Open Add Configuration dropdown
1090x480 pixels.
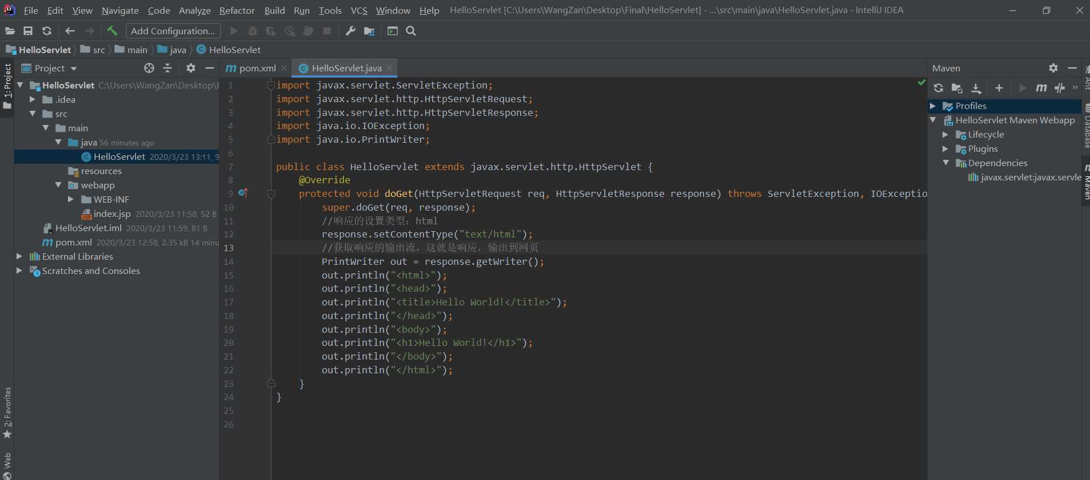tap(173, 31)
